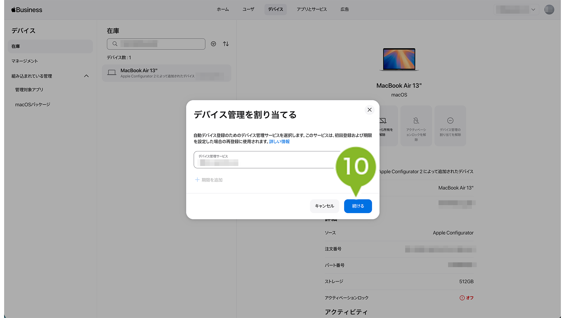This screenshot has width=565, height=318.
Task: Click the search magnifier icon
Action: coord(115,44)
